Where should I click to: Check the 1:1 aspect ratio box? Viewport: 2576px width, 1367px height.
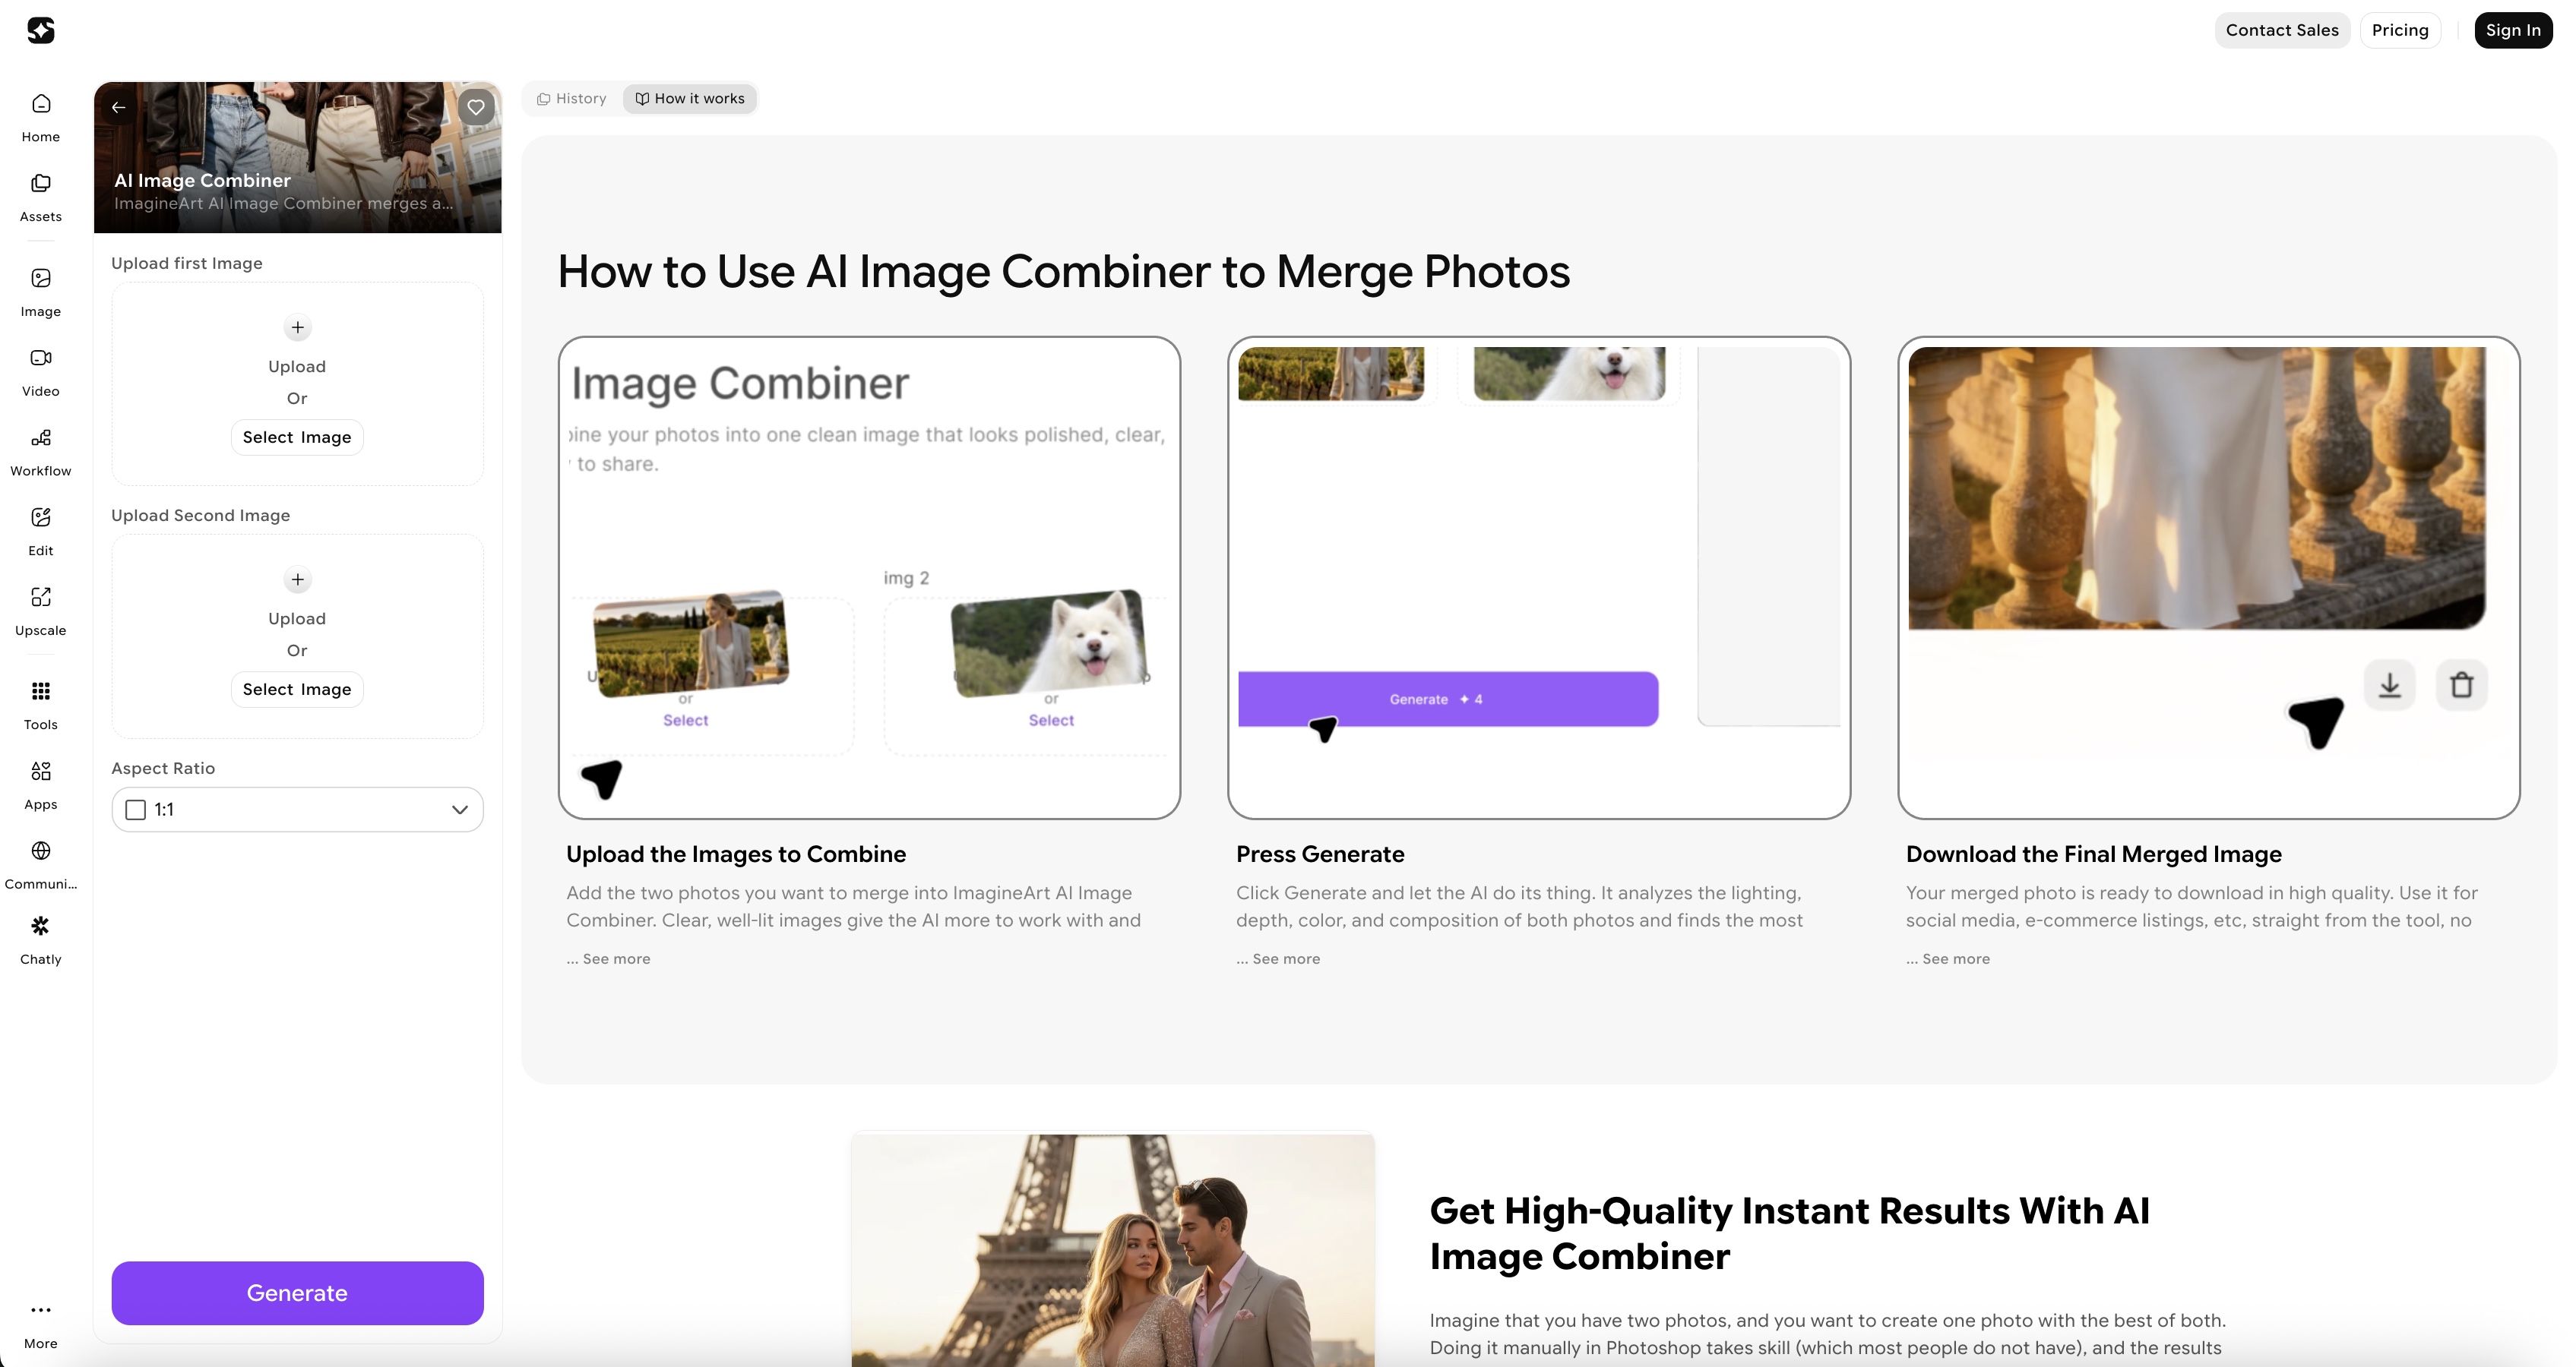(x=136, y=810)
